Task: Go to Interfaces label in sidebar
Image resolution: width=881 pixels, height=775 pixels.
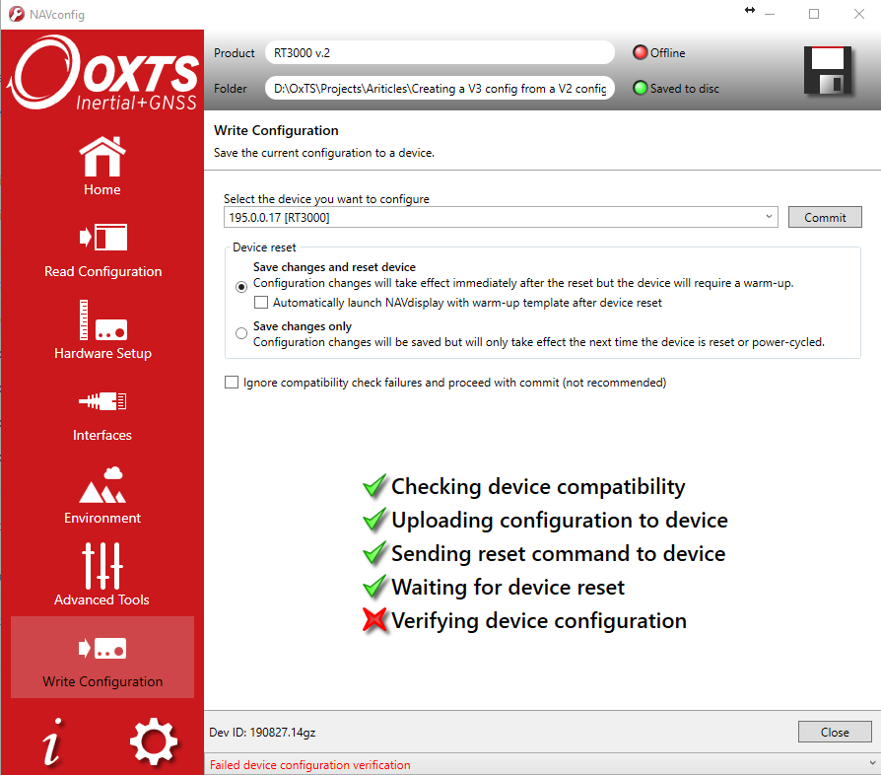Action: pos(102,435)
